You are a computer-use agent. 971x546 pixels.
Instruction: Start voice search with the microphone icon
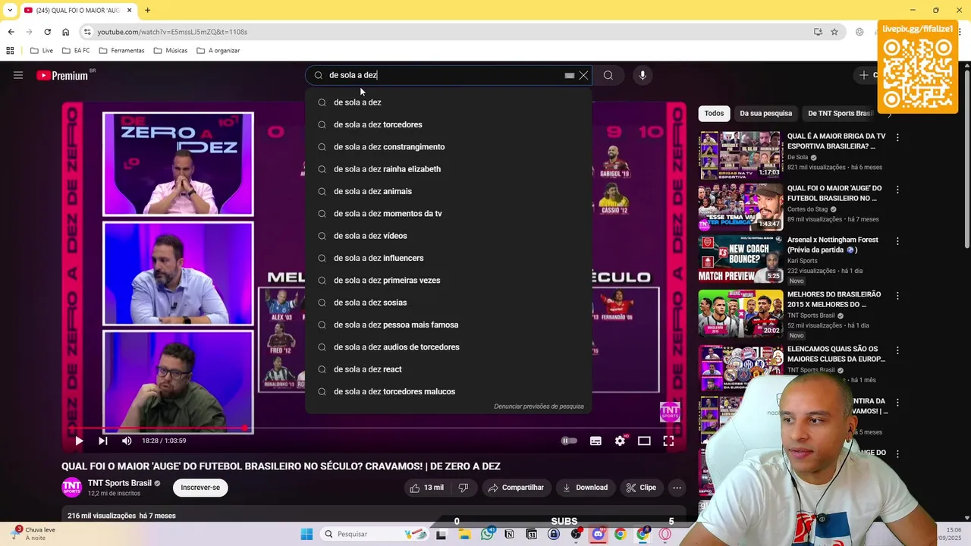point(643,75)
